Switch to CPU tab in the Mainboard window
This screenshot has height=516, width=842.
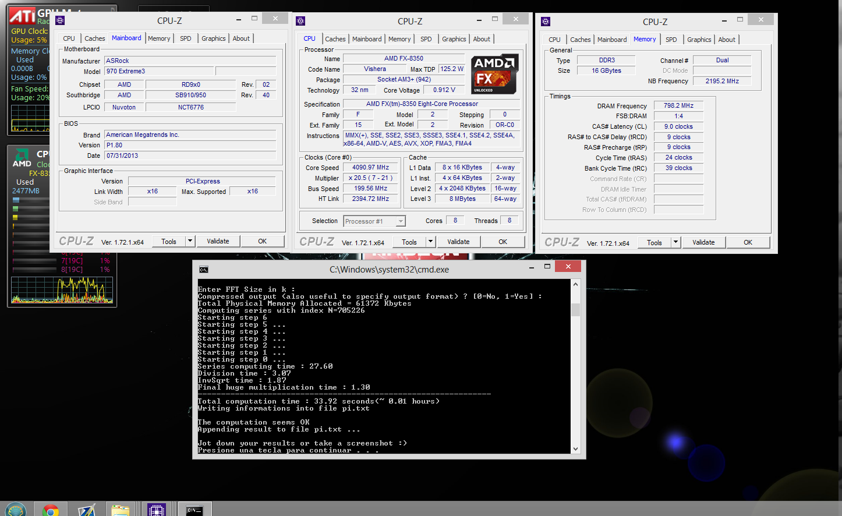(69, 38)
